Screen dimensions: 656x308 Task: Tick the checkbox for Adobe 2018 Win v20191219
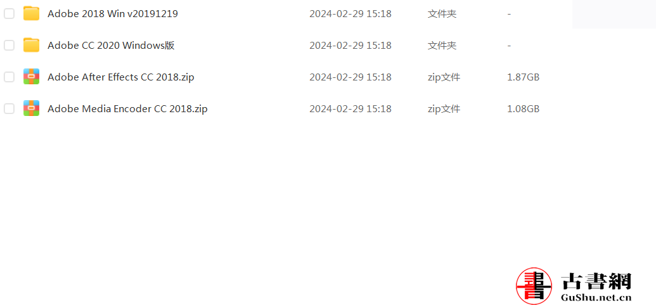coord(9,14)
